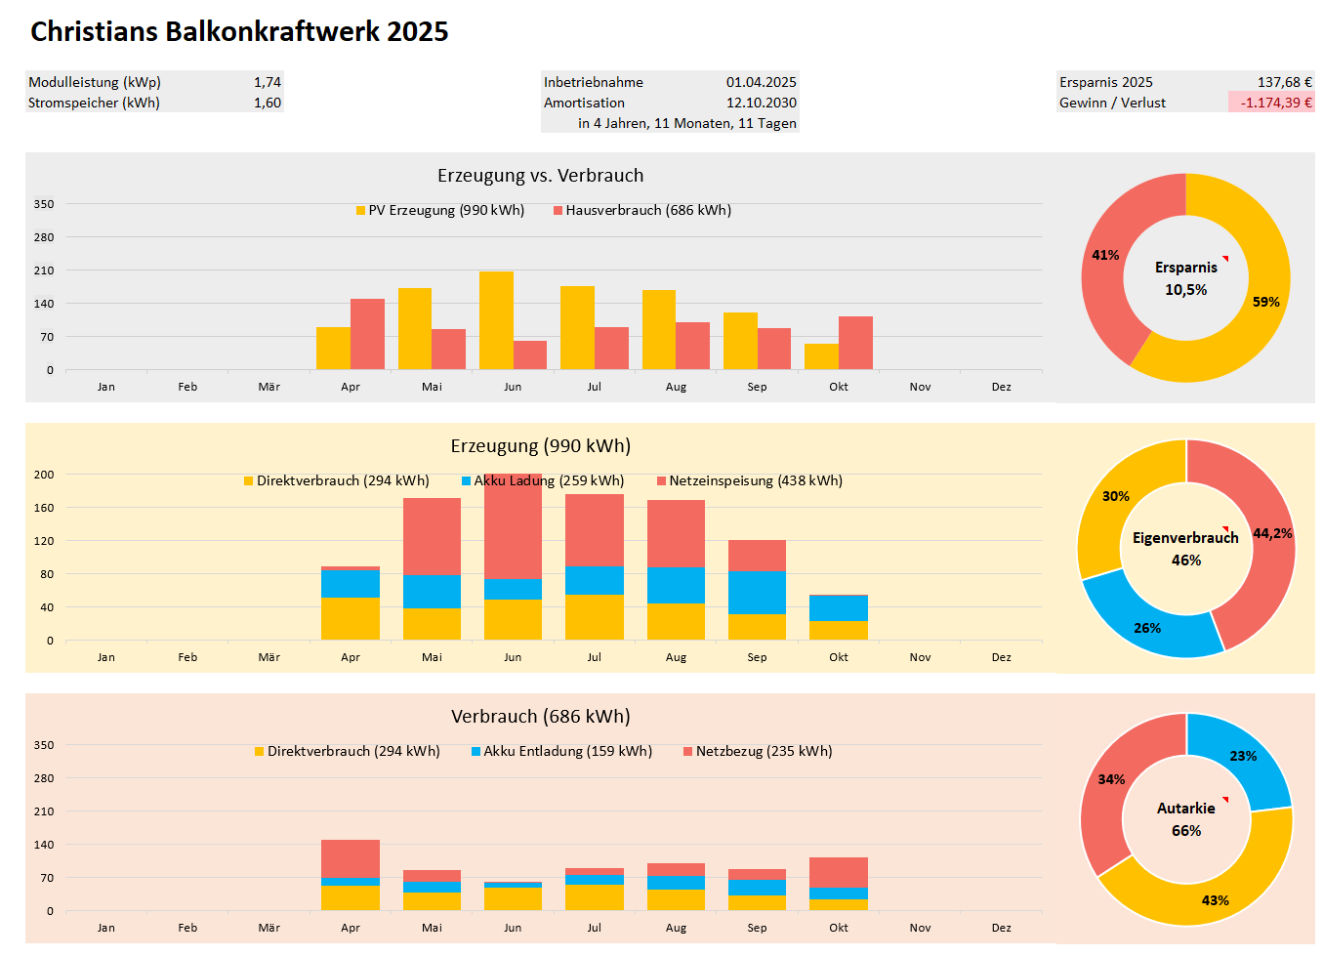1323x956 pixels.
Task: Click the red Netzbezug legend marker
Action: [x=688, y=752]
